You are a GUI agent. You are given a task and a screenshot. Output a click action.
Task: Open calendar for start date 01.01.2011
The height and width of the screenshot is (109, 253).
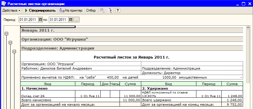40,20
